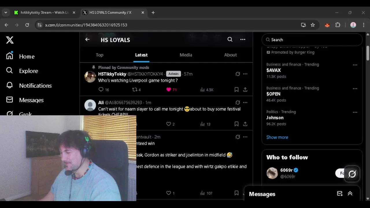This screenshot has width=370, height=208.
Task: Open the fox extension icon
Action: [x=327, y=25]
